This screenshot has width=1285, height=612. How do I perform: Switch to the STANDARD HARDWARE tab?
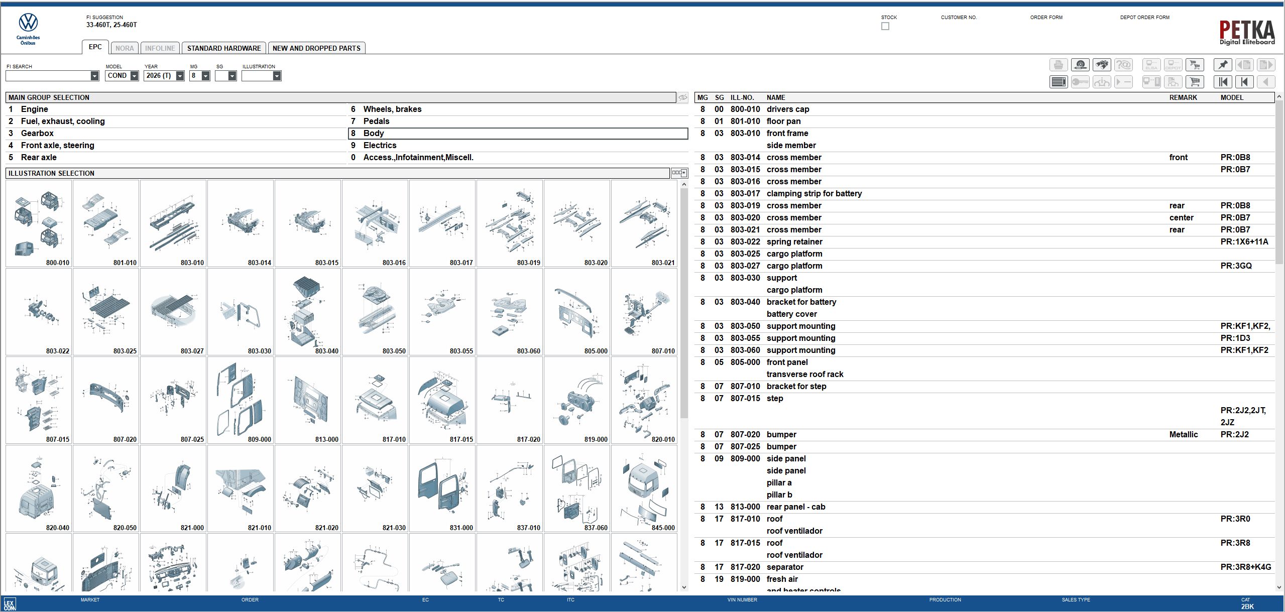[x=224, y=48]
